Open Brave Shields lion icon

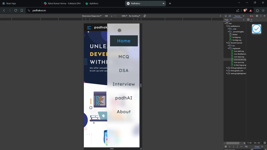(x=245, y=10)
